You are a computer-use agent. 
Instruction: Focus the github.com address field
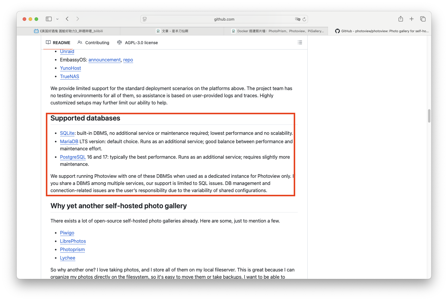tap(224, 19)
